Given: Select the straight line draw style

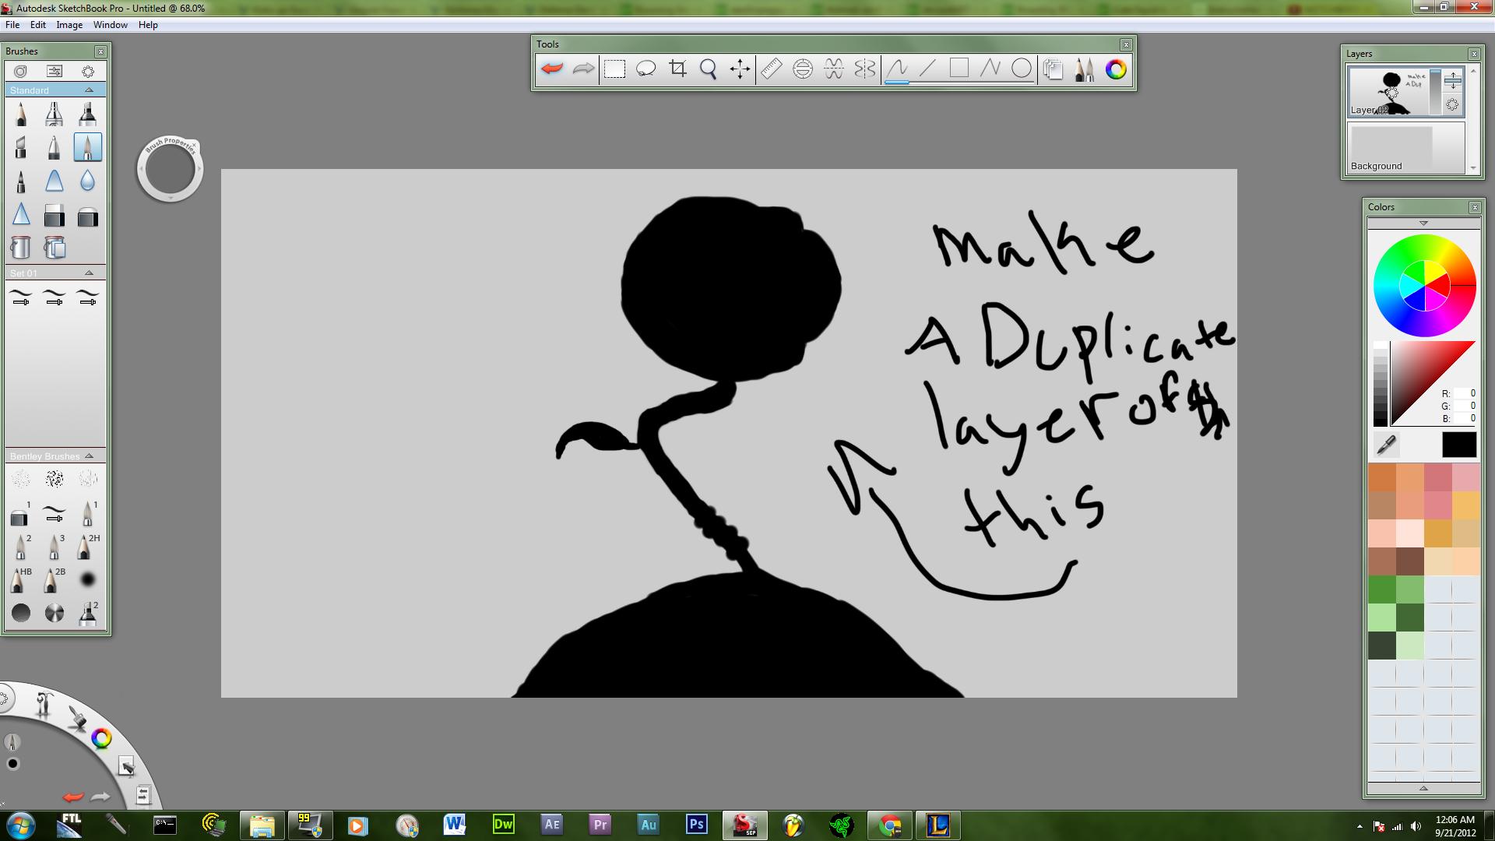Looking at the screenshot, I should [x=927, y=69].
